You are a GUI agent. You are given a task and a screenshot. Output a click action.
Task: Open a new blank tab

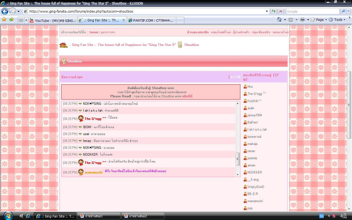180,20
